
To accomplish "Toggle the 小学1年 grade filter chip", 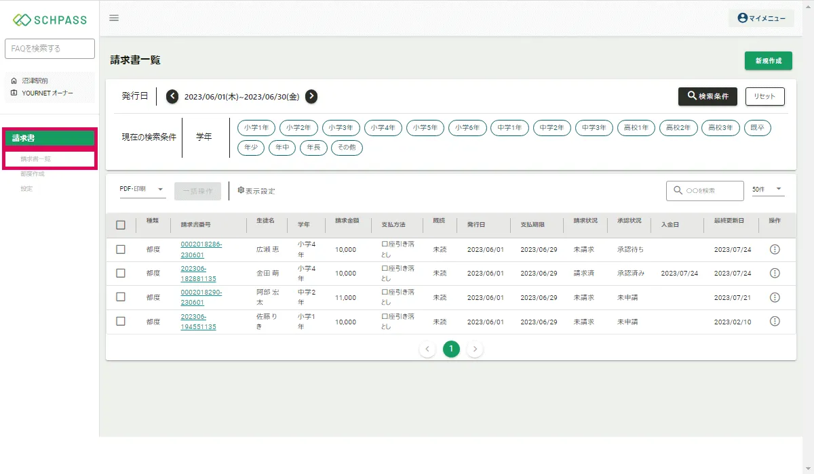I will [256, 127].
